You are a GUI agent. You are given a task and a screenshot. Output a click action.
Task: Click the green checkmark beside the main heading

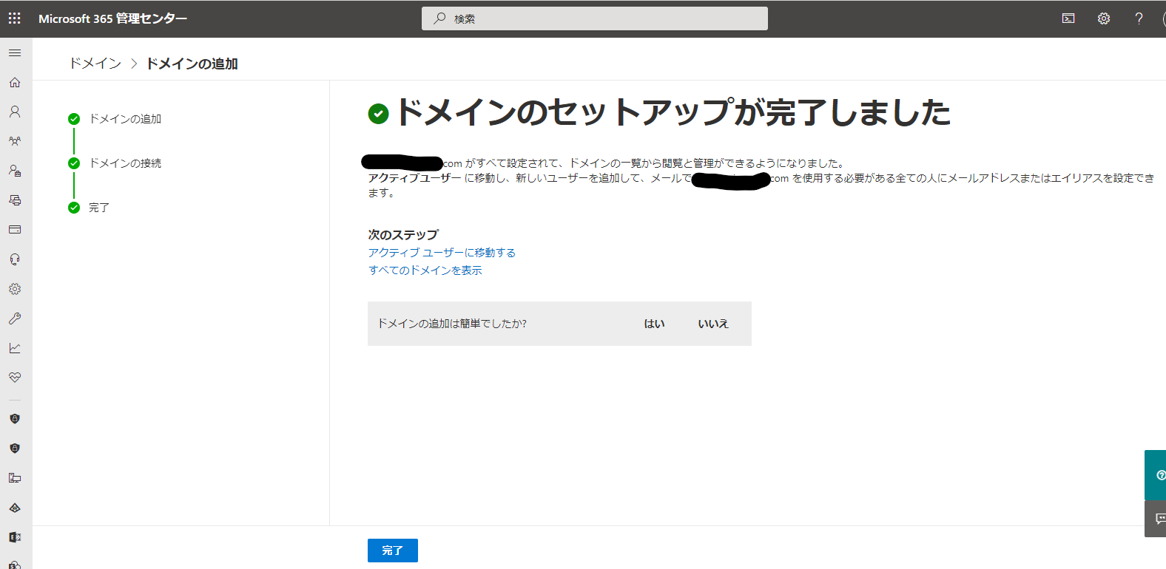click(x=378, y=114)
